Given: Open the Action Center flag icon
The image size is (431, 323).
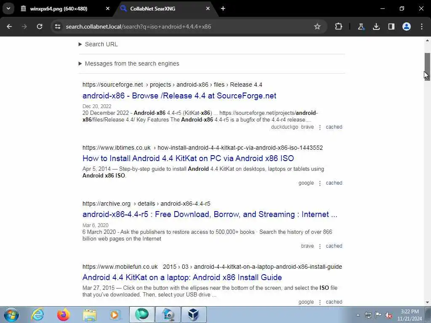Looking at the screenshot, I should (378, 315).
